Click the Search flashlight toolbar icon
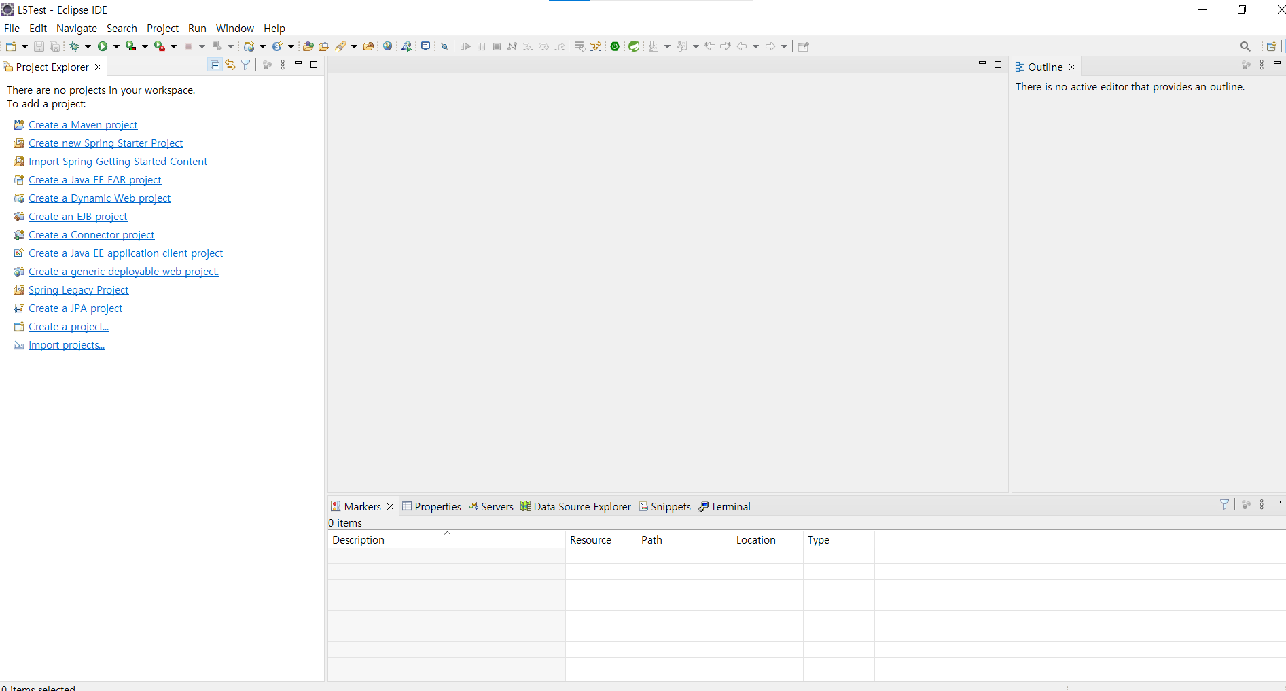 click(x=340, y=46)
